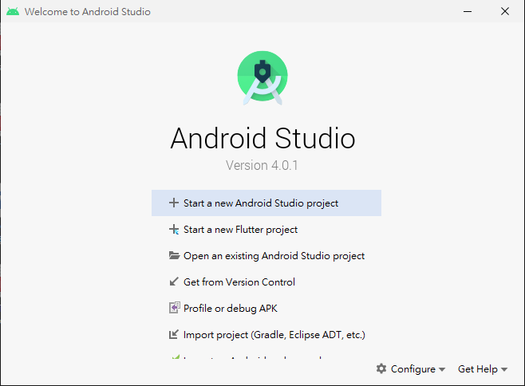The image size is (525, 386).
Task: Click the Version Control arrow icon
Action: click(174, 282)
